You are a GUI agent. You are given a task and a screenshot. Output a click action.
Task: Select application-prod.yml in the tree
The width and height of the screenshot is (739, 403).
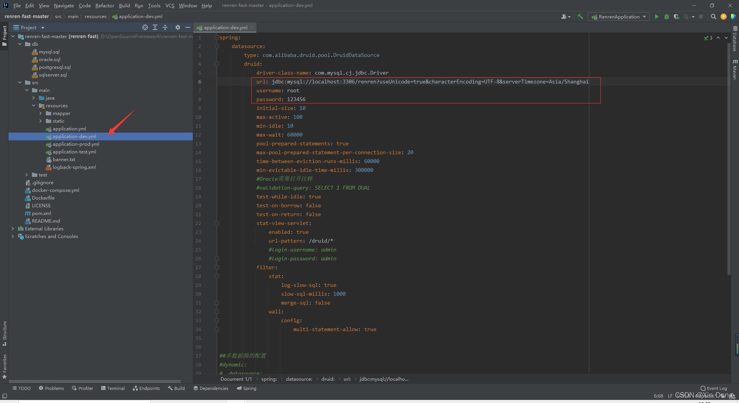[x=76, y=144]
